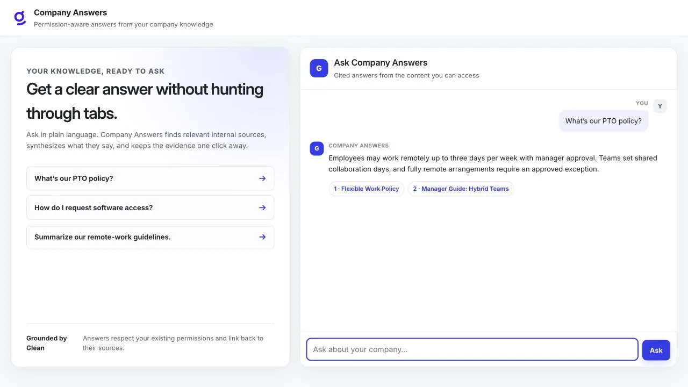Click the "What's our PTO policy?" chat bubble
The image size is (688, 387).
(604, 121)
